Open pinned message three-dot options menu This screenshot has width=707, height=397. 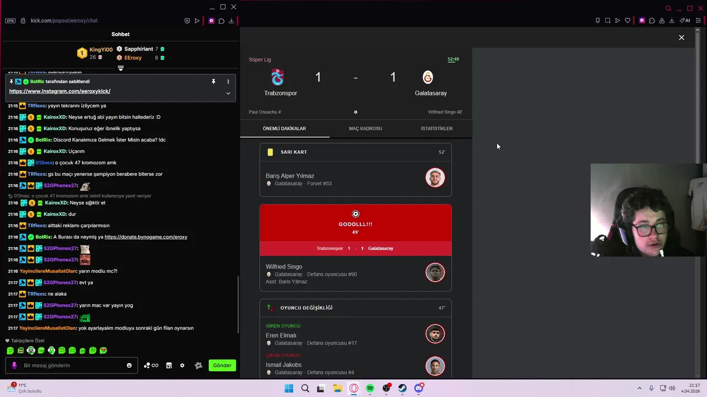click(x=228, y=82)
